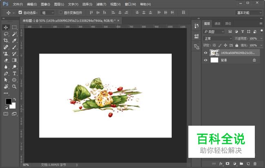
Task: Select the Path Selection tool
Action: 6,80
